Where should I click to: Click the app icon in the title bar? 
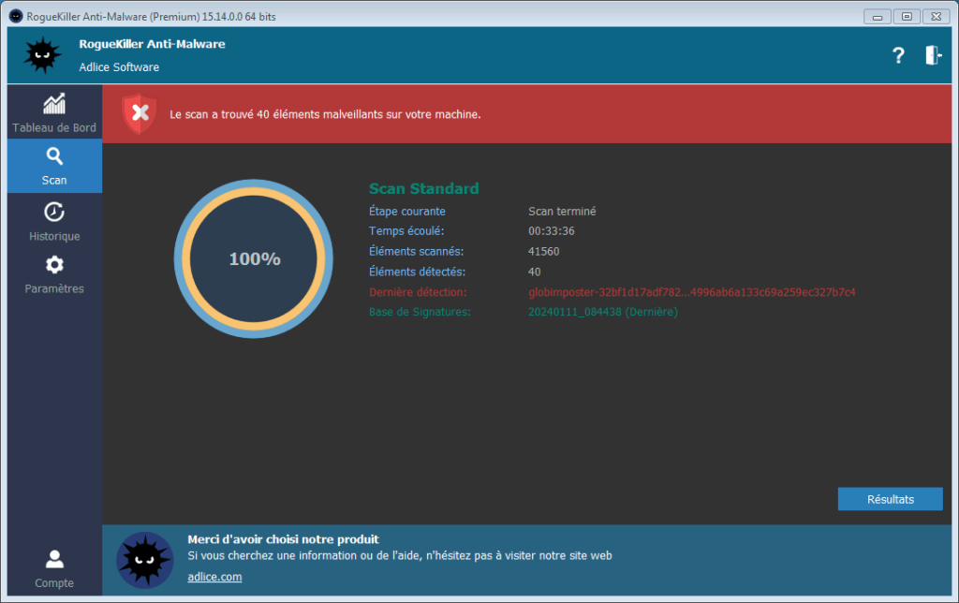point(15,17)
